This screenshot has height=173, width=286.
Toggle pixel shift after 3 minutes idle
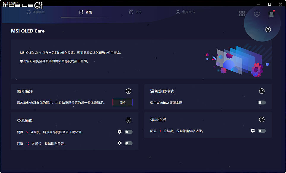click(x=262, y=131)
